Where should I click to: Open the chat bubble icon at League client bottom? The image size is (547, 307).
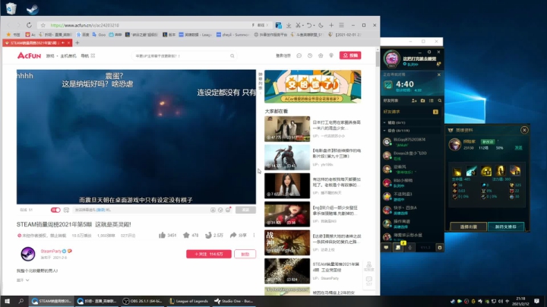tap(386, 247)
